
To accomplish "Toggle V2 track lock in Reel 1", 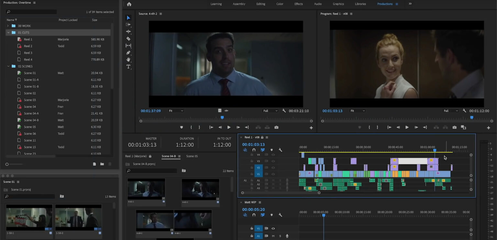I will click(x=252, y=167).
